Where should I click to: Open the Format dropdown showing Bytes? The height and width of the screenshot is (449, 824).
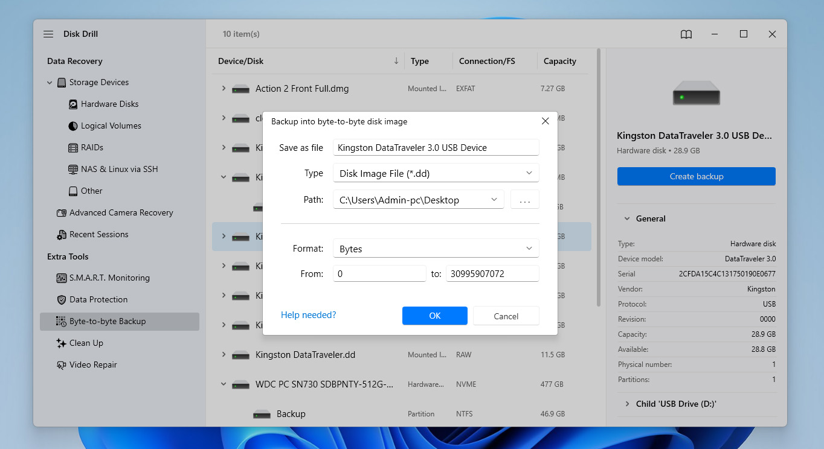click(436, 249)
